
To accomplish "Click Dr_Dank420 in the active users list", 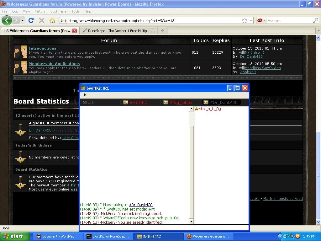I will 40,130.
